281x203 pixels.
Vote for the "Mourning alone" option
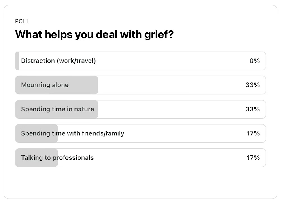click(140, 85)
